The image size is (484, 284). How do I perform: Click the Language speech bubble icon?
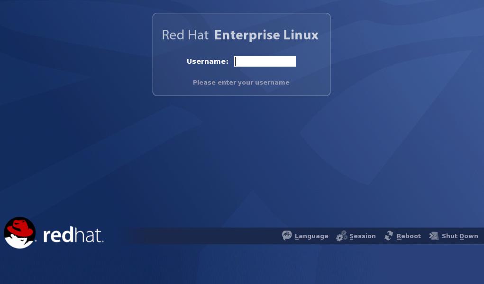[287, 236]
